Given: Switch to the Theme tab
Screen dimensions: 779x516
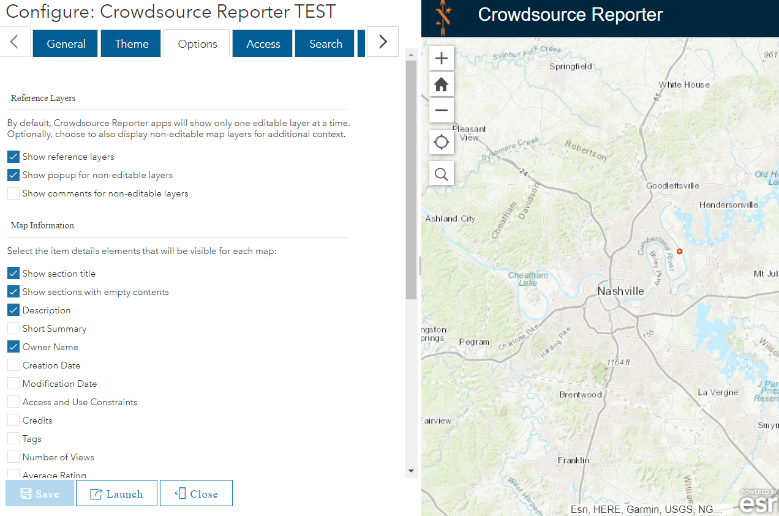Looking at the screenshot, I should click(x=130, y=43).
